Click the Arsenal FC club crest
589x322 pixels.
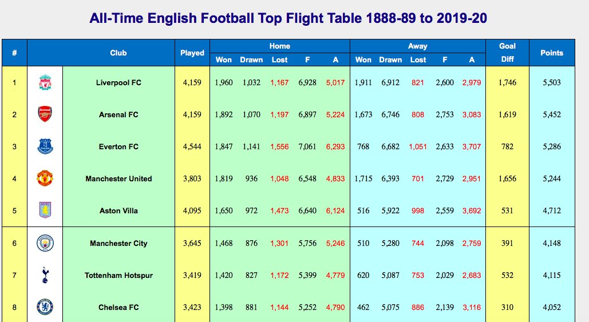[x=45, y=115]
